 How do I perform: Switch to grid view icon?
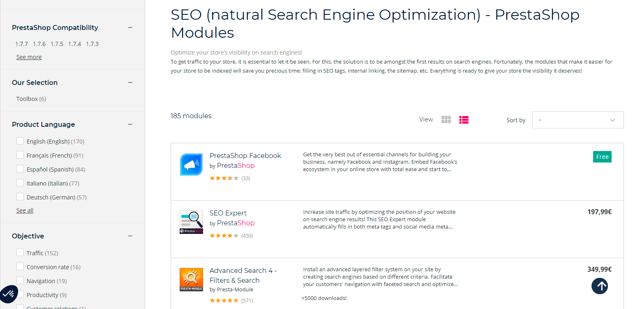446,120
